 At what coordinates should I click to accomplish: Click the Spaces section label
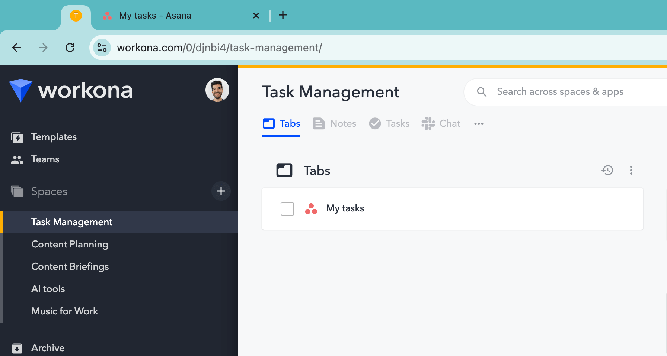(x=50, y=191)
